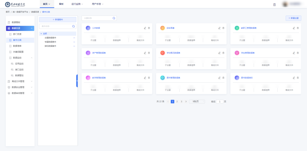Image resolution: width=307 pixels, height=151 pixels.
Task: Click the 学校概况数据集 red star icon
Action: [162, 53]
